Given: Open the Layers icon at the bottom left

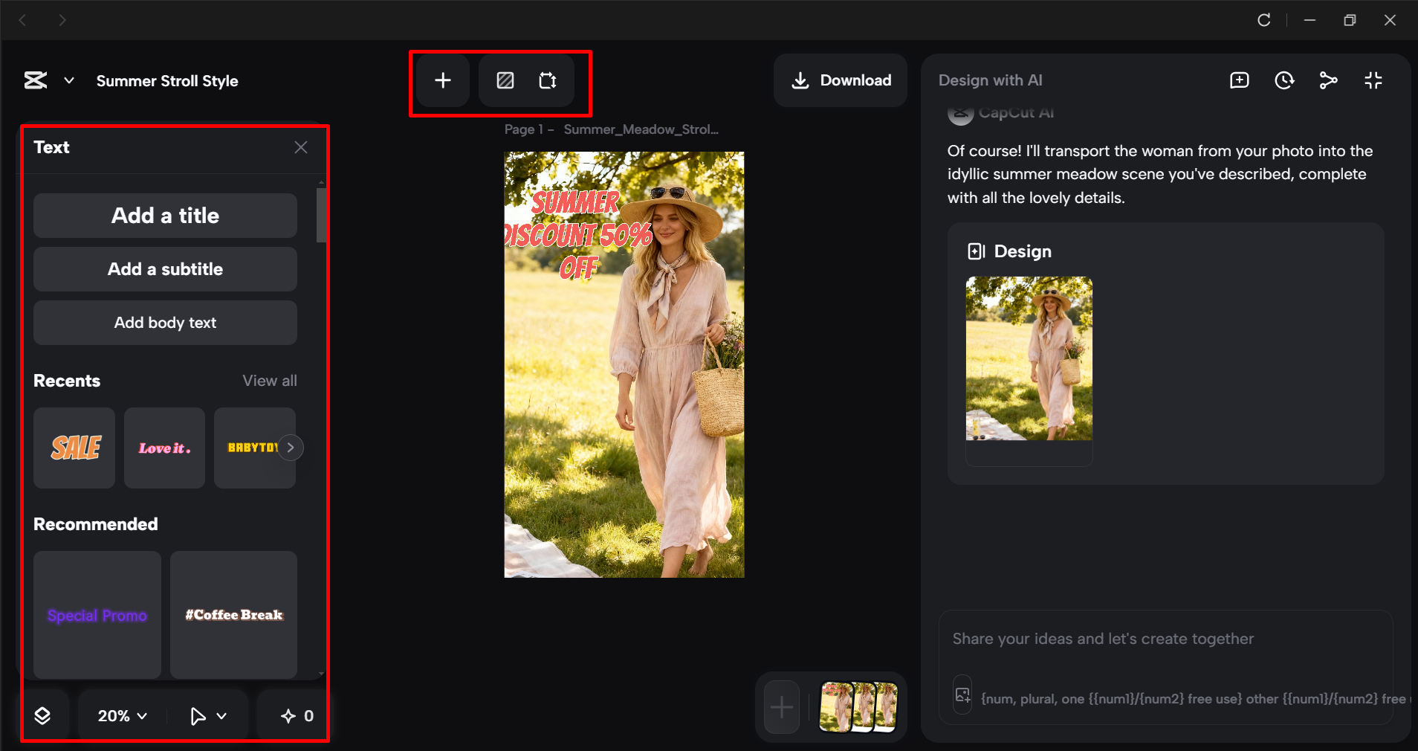Looking at the screenshot, I should point(44,715).
